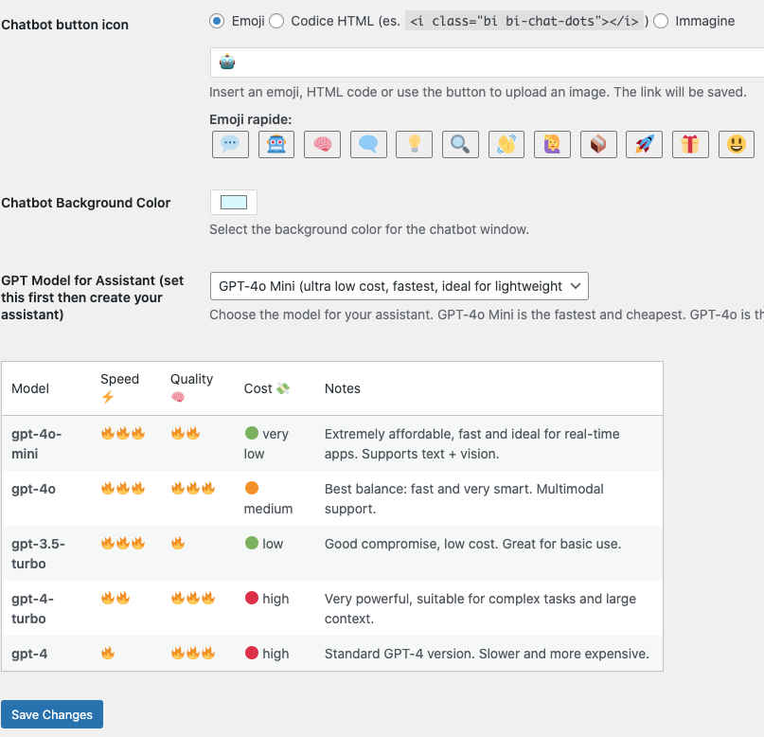Pick the person raising hand emoji
The height and width of the screenshot is (737, 764).
click(x=552, y=144)
